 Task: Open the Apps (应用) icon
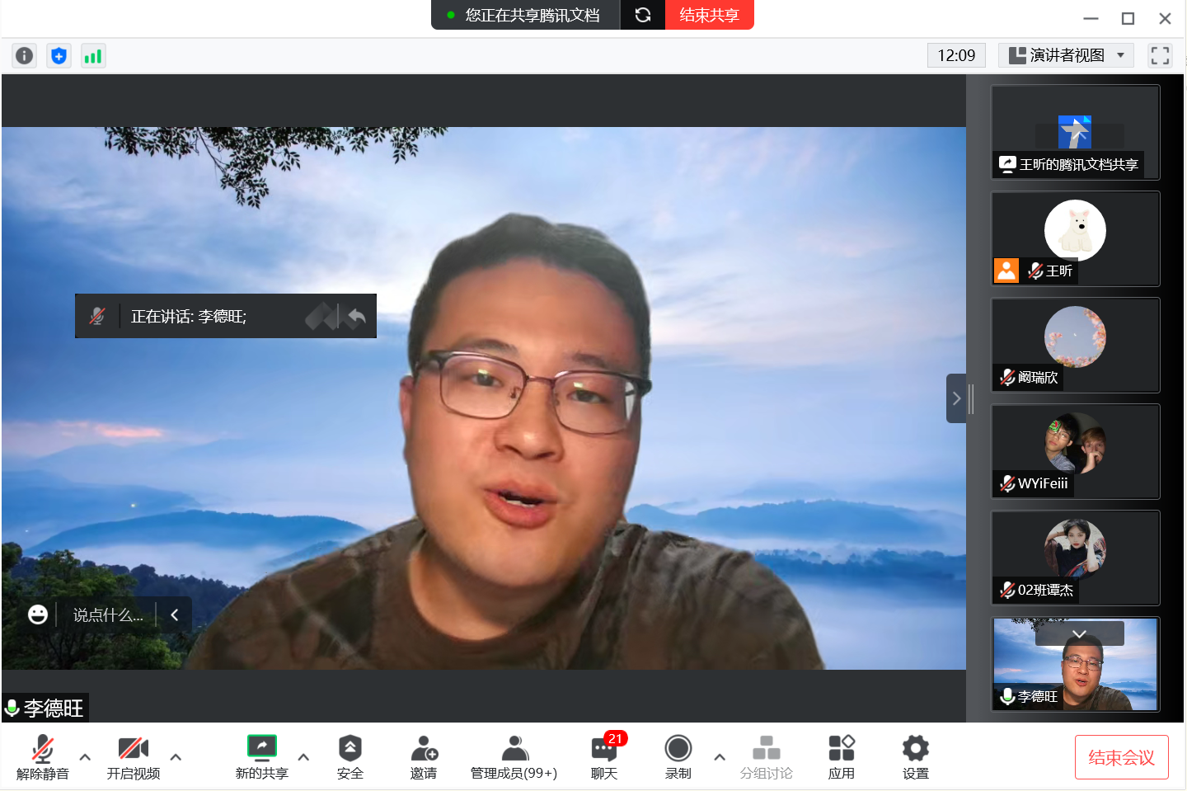click(841, 757)
